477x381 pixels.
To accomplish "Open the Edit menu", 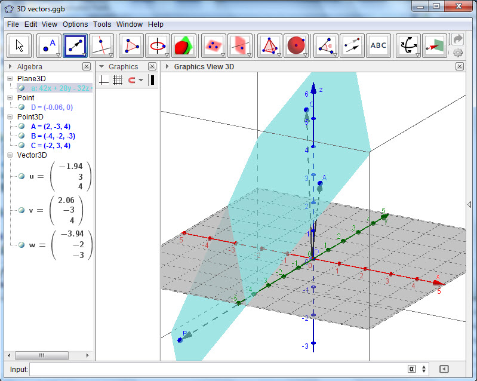I will point(30,24).
